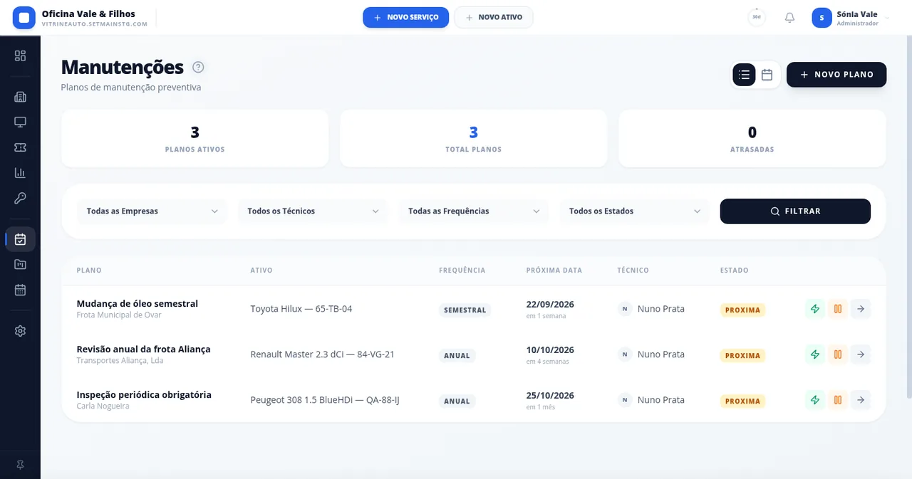
Task: Click the Atrasadas summary card
Action: (x=752, y=139)
